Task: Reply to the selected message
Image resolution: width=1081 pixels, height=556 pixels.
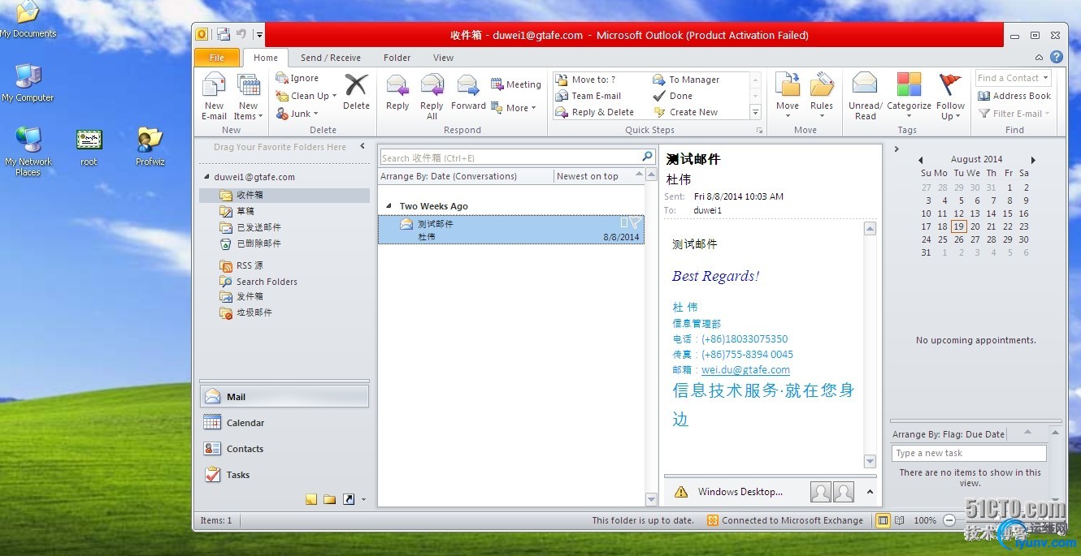Action: (x=397, y=92)
